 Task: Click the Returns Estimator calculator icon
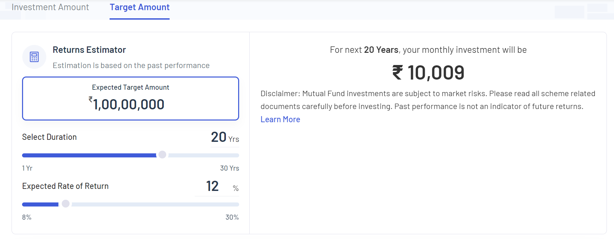click(x=34, y=57)
